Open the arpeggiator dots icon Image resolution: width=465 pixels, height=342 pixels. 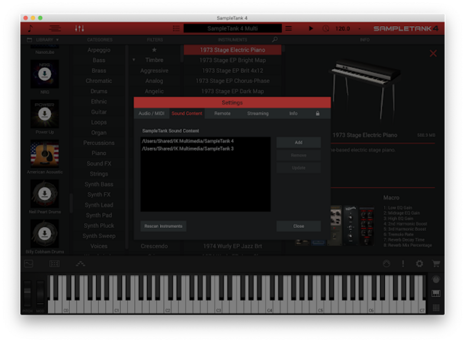click(80, 264)
